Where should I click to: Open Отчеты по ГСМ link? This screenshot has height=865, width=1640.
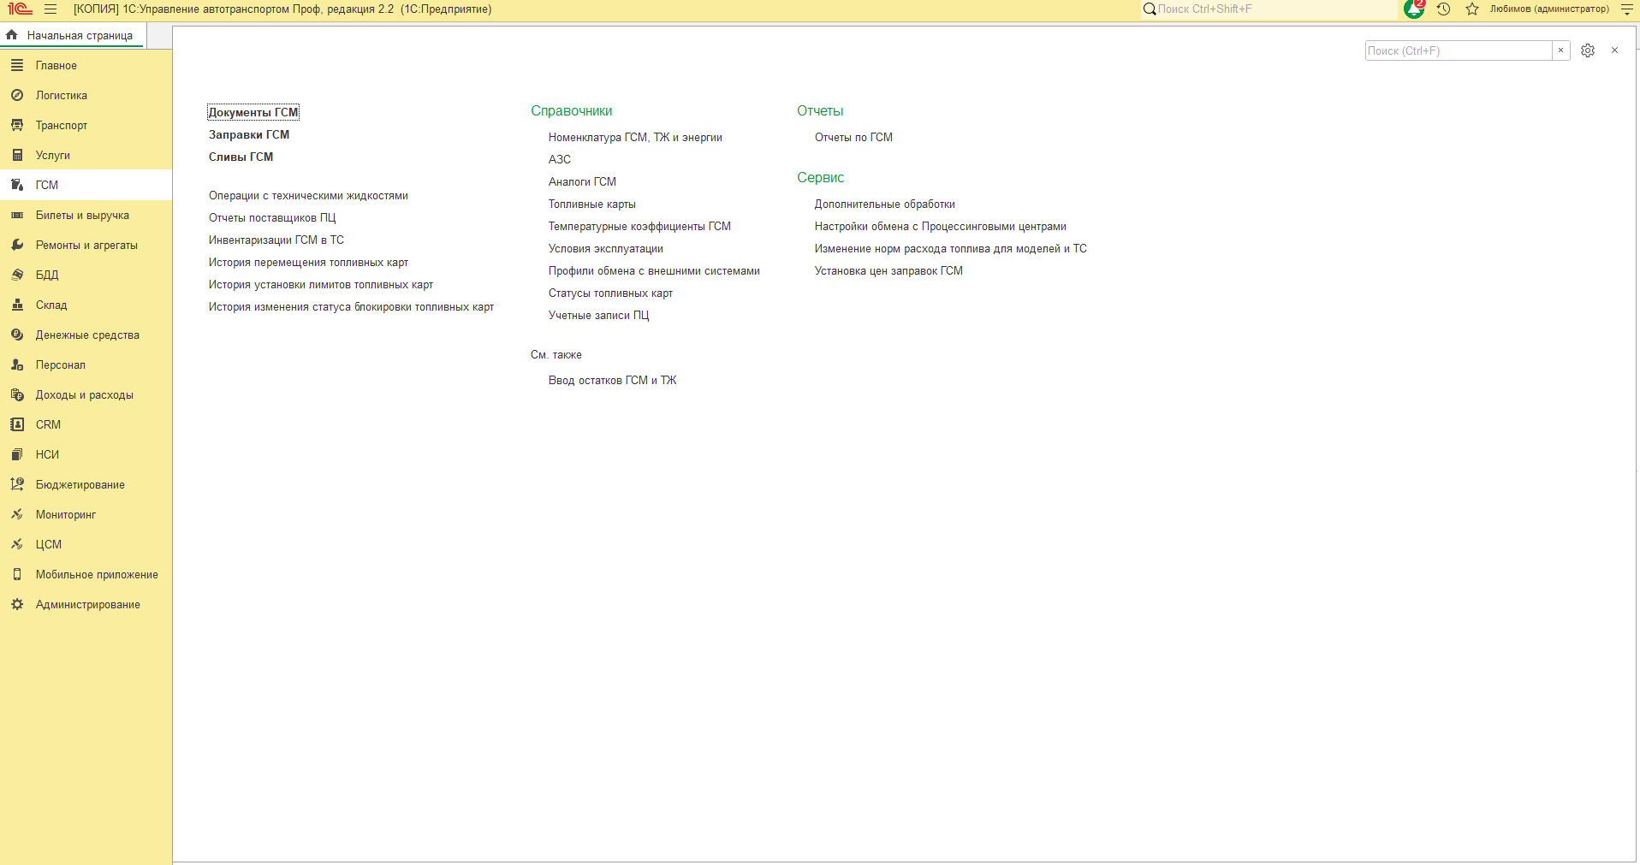(x=853, y=137)
